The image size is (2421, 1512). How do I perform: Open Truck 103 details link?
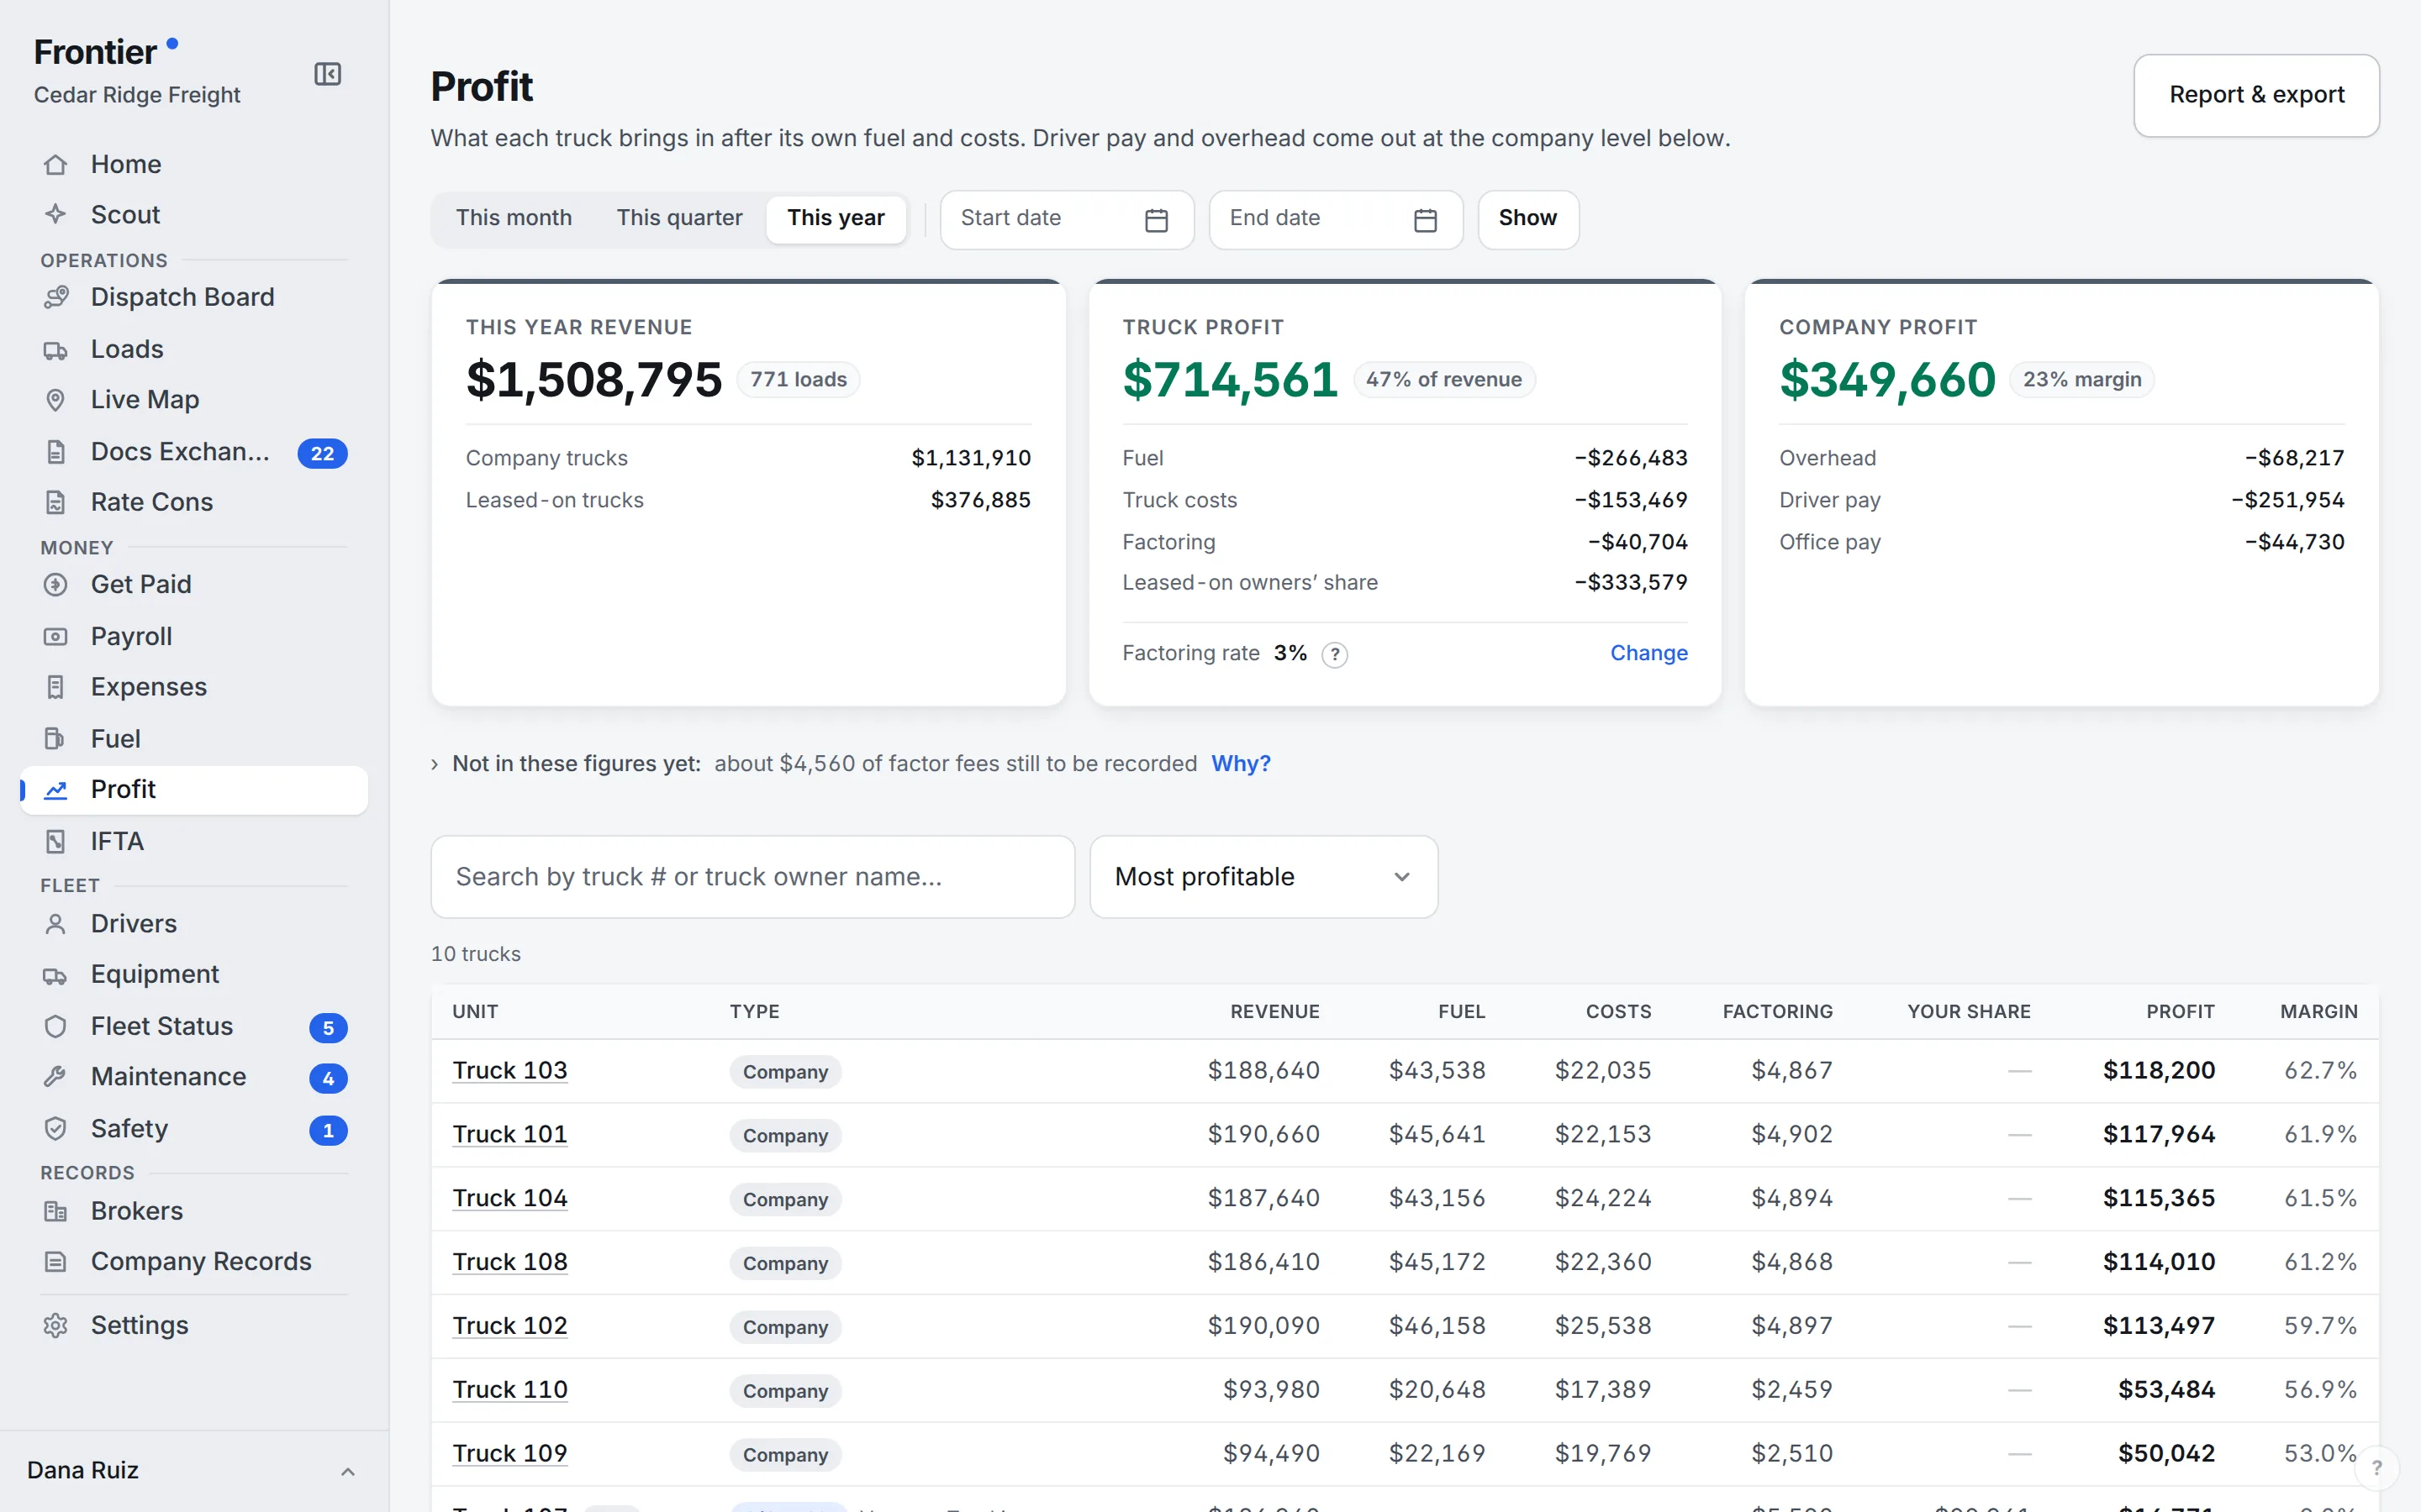tap(509, 1071)
